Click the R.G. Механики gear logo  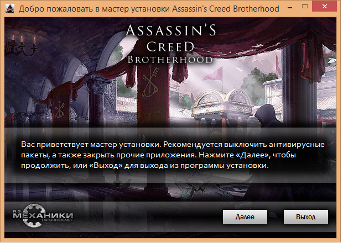pos(43,216)
